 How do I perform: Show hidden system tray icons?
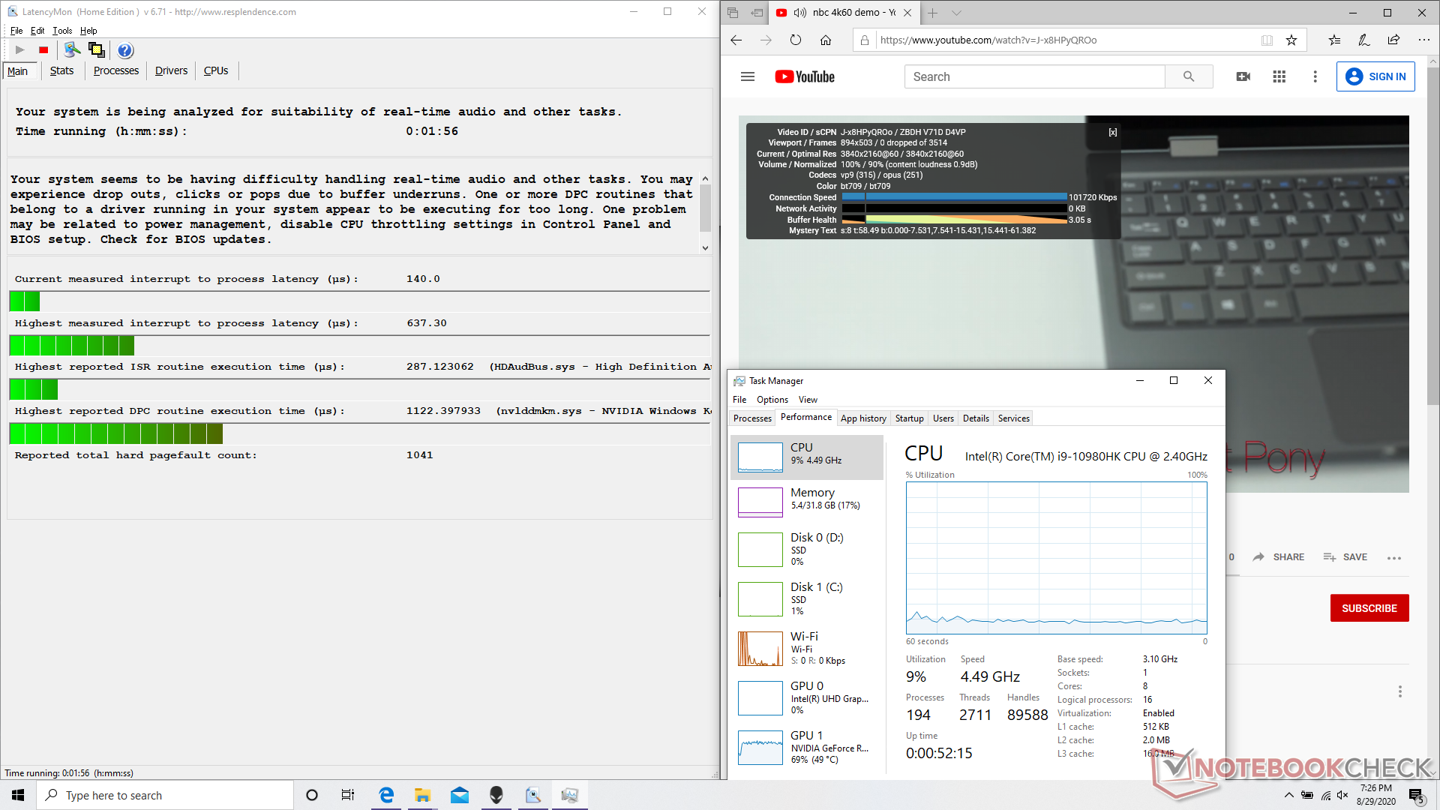click(1288, 795)
